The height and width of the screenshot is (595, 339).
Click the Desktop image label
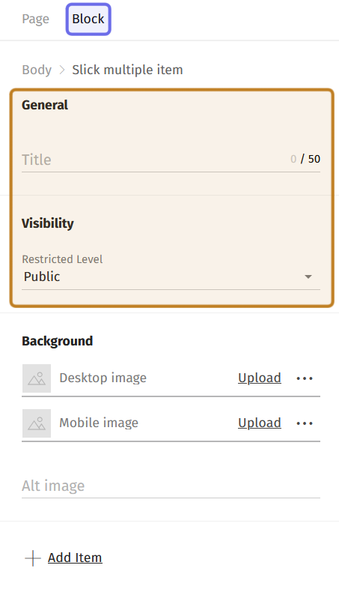[103, 378]
